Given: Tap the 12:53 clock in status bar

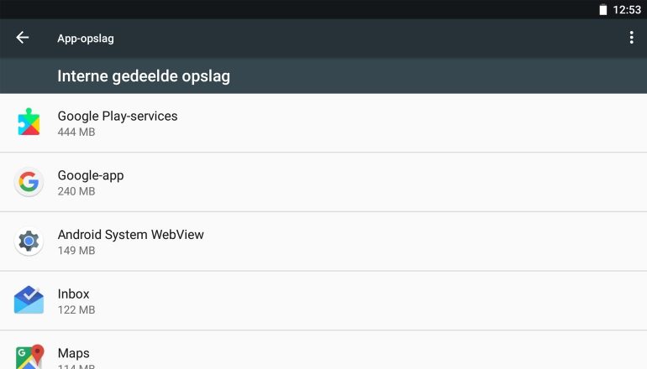Looking at the screenshot, I should 627,10.
